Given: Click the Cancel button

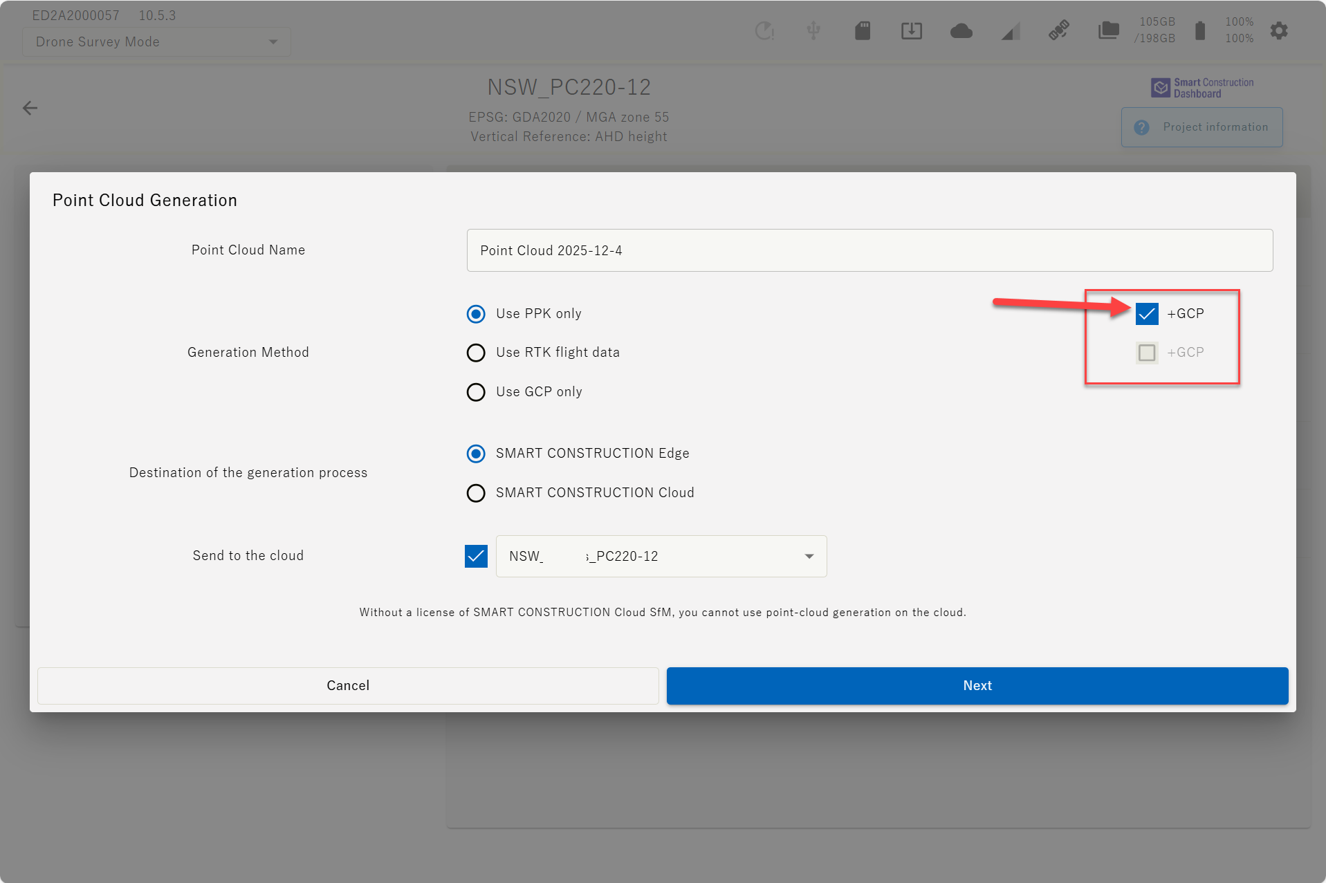Looking at the screenshot, I should [348, 686].
